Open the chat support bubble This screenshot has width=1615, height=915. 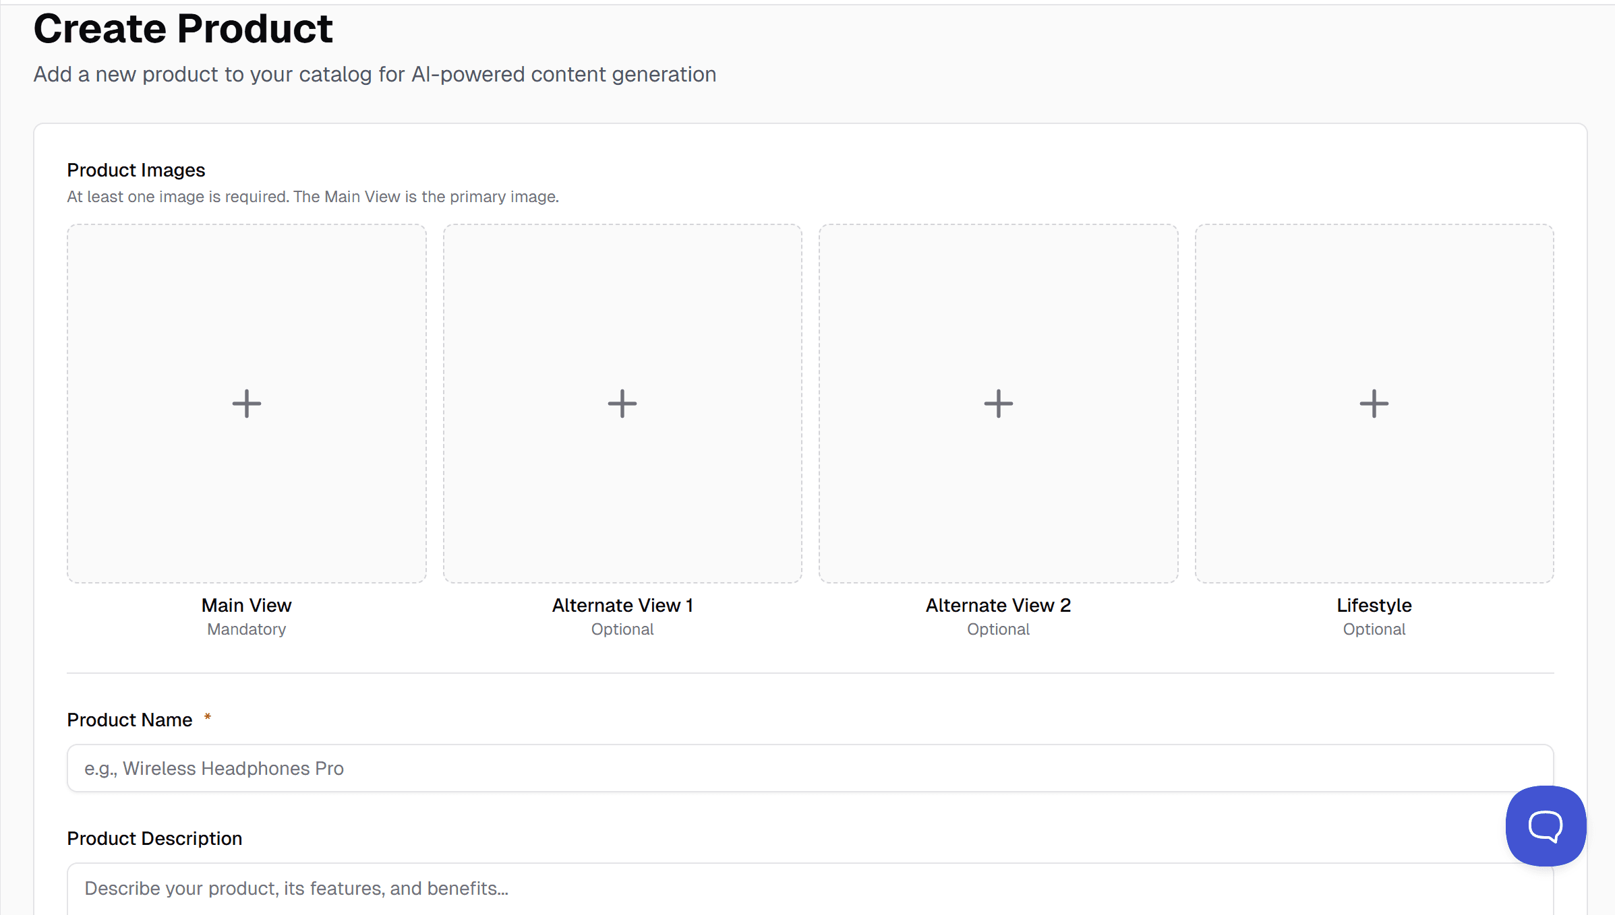(x=1546, y=825)
